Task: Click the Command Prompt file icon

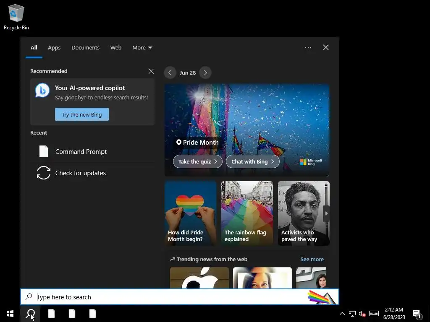Action: point(44,151)
